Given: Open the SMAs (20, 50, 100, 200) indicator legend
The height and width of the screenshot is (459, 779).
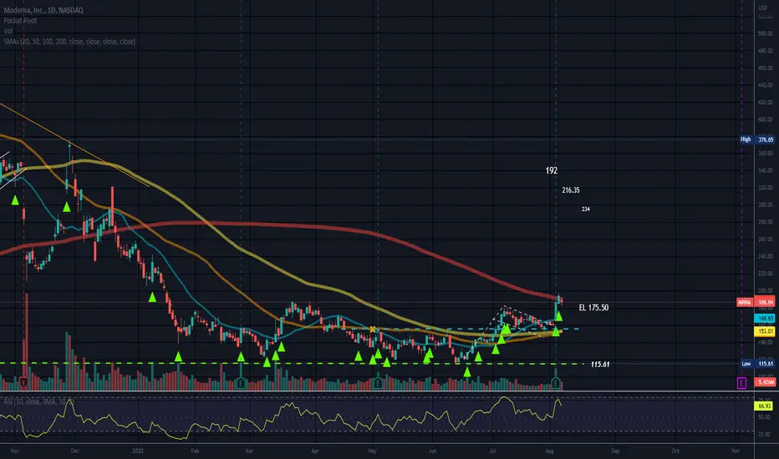Looking at the screenshot, I should click(69, 42).
